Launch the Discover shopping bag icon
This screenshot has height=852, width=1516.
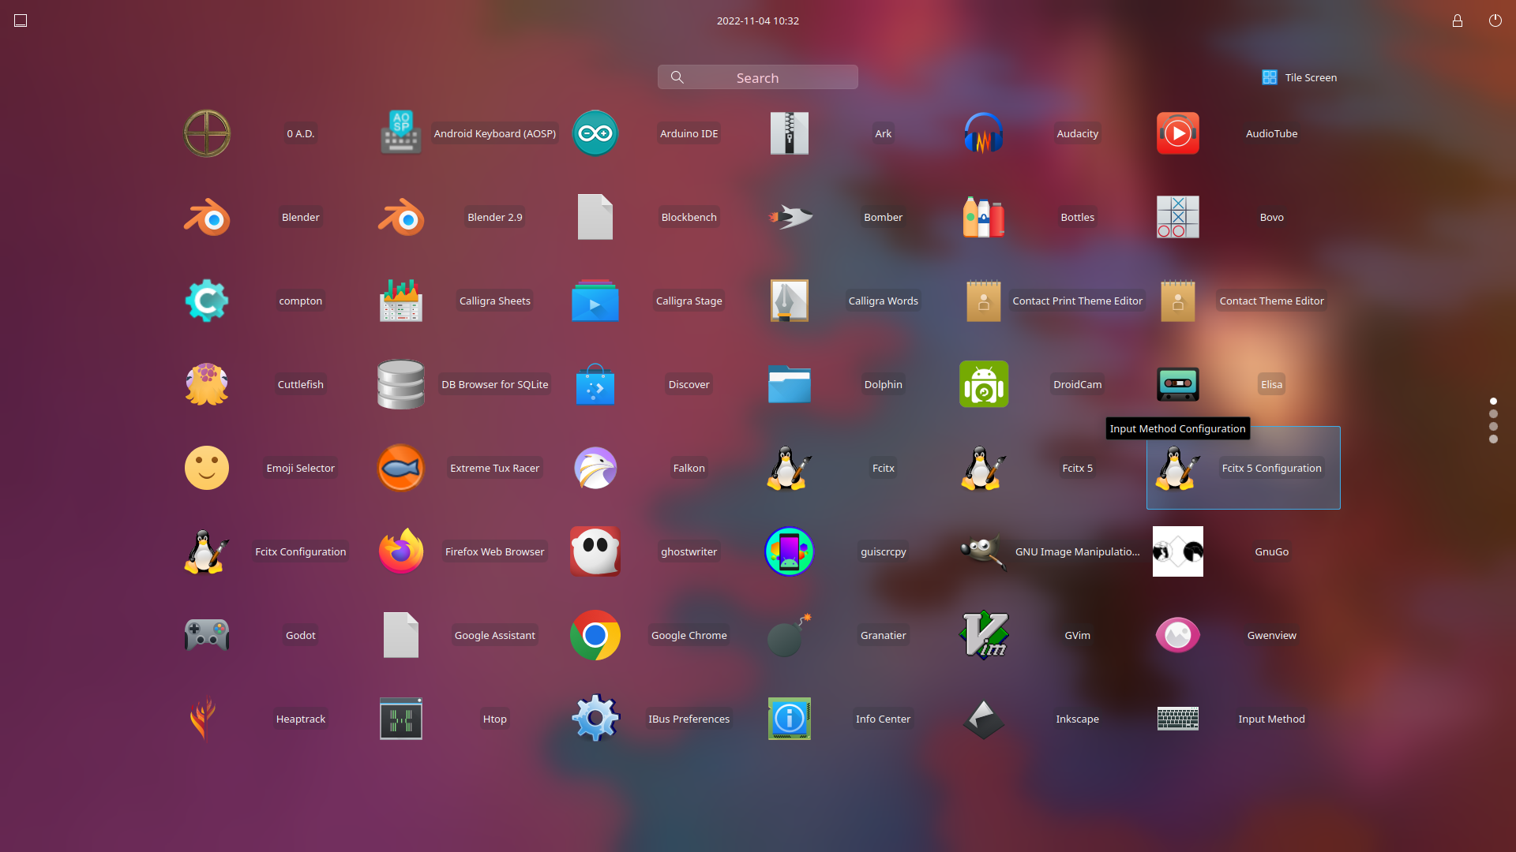595,384
